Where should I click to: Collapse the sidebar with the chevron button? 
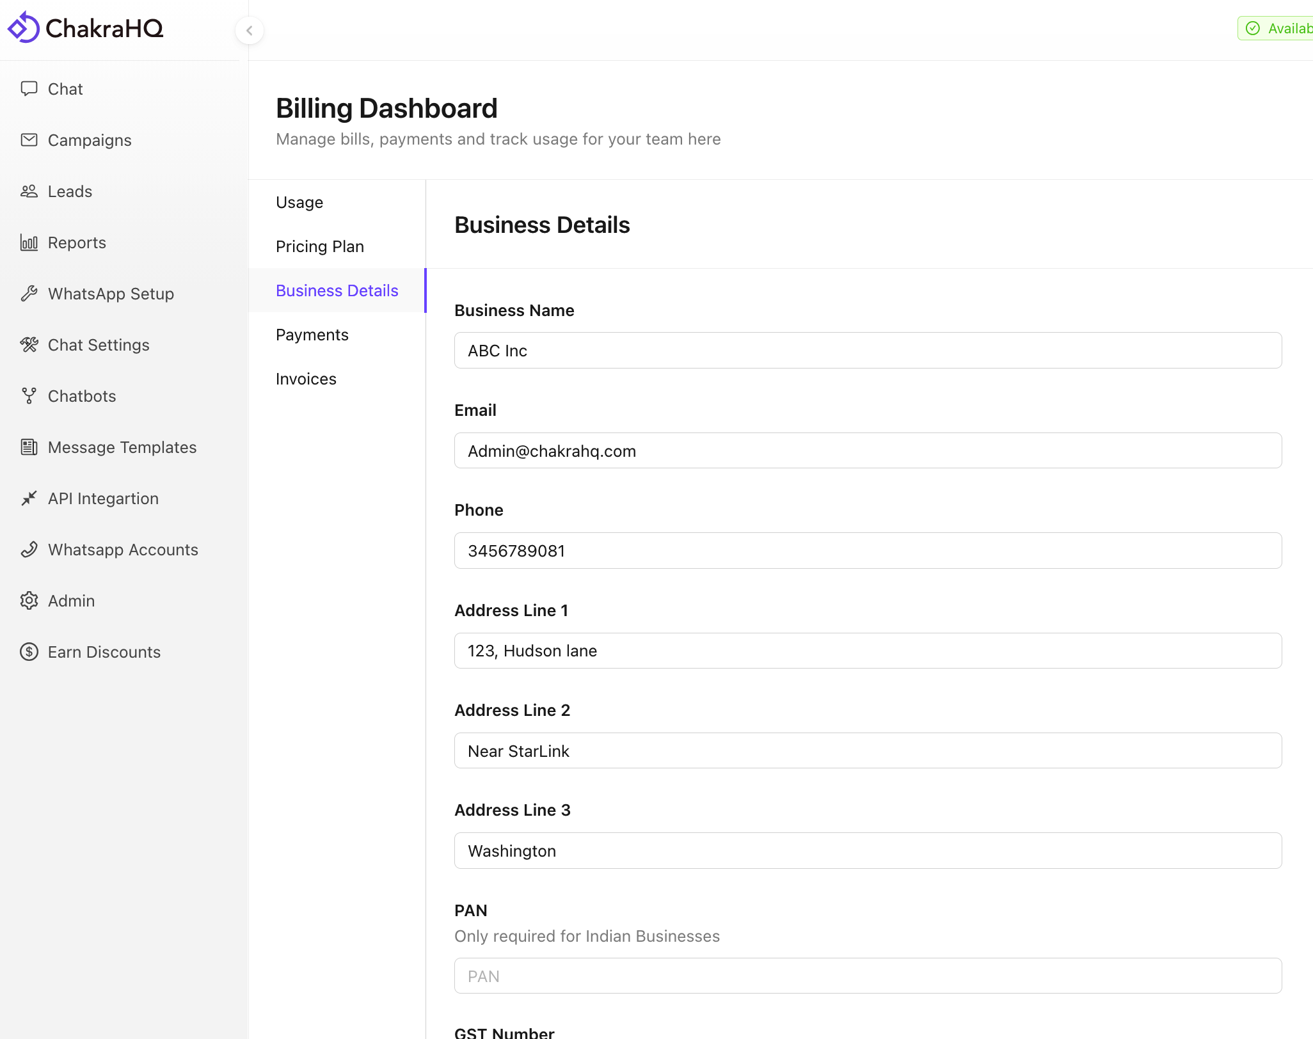(250, 30)
